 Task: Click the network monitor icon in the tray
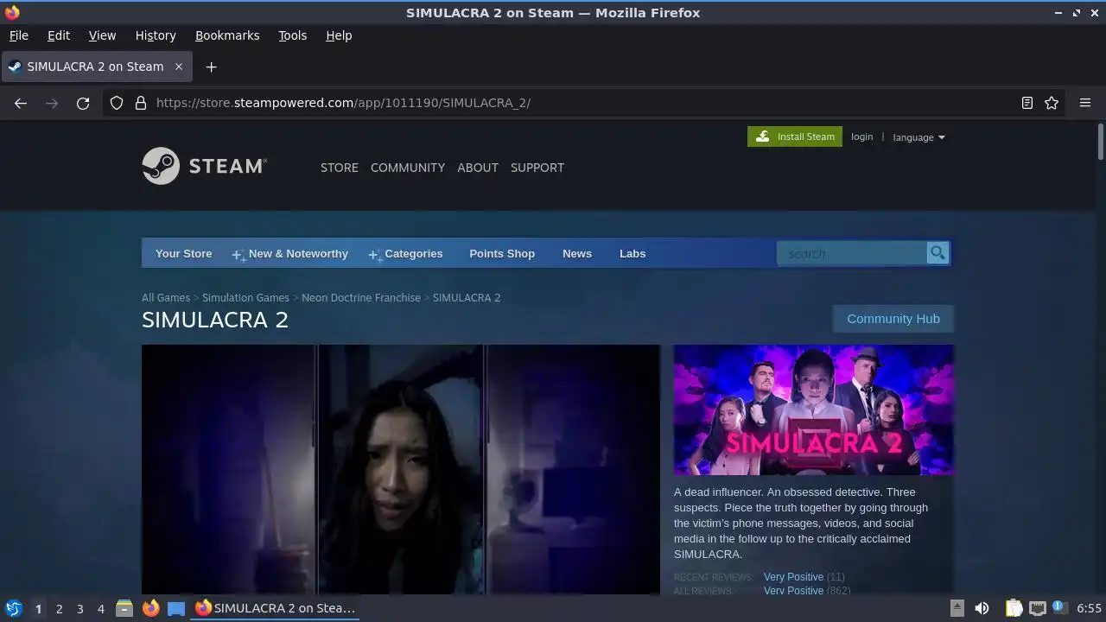pyautogui.click(x=1038, y=608)
